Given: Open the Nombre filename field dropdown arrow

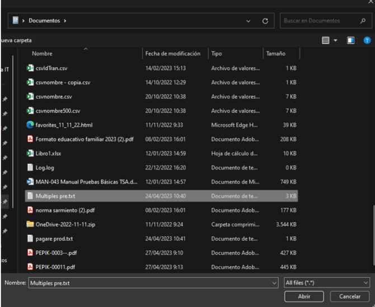Looking at the screenshot, I should [x=274, y=283].
